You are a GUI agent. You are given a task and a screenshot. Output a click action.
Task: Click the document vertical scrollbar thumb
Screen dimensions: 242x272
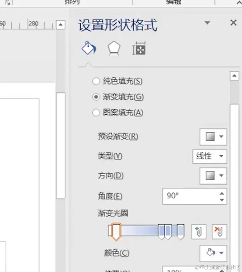(60, 146)
